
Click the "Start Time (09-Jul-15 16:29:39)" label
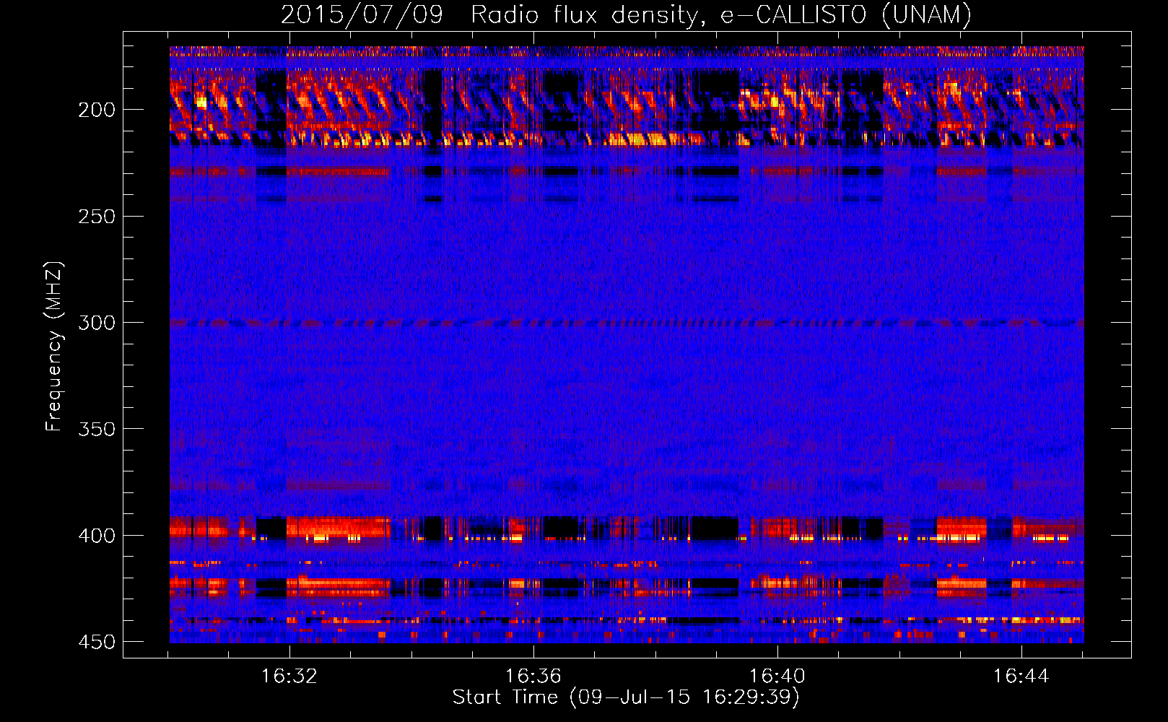pyautogui.click(x=626, y=697)
